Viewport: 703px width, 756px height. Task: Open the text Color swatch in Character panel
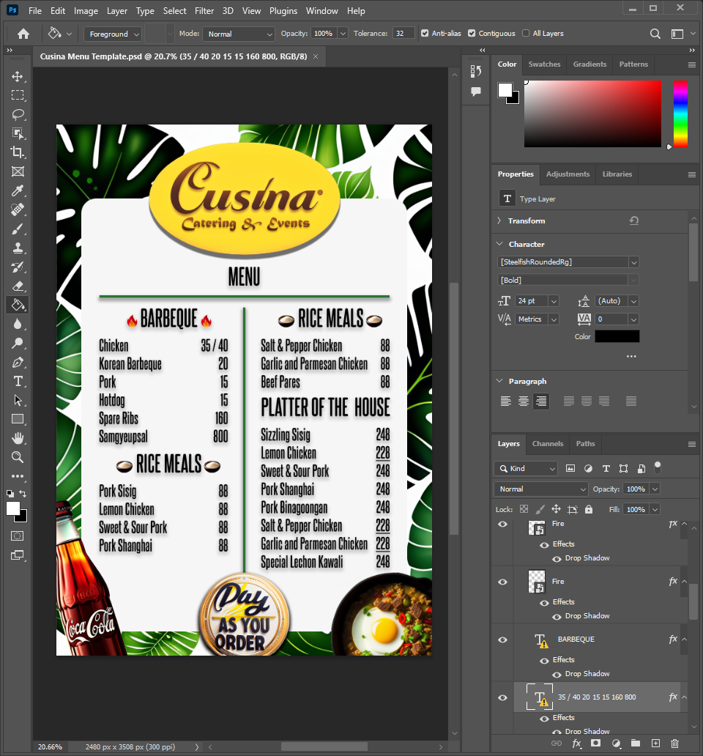[x=617, y=336]
